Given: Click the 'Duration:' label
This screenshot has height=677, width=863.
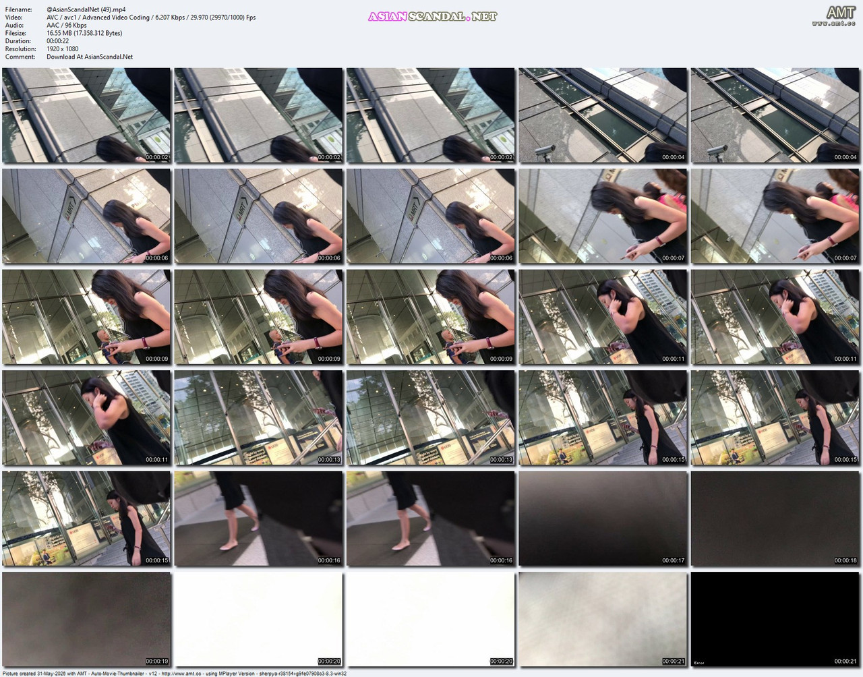Looking at the screenshot, I should click(18, 41).
